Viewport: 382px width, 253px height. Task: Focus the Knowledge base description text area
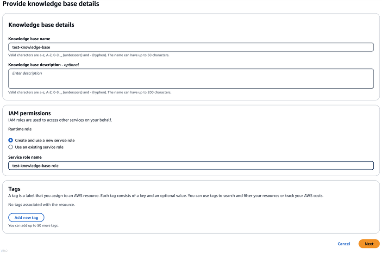(x=191, y=79)
